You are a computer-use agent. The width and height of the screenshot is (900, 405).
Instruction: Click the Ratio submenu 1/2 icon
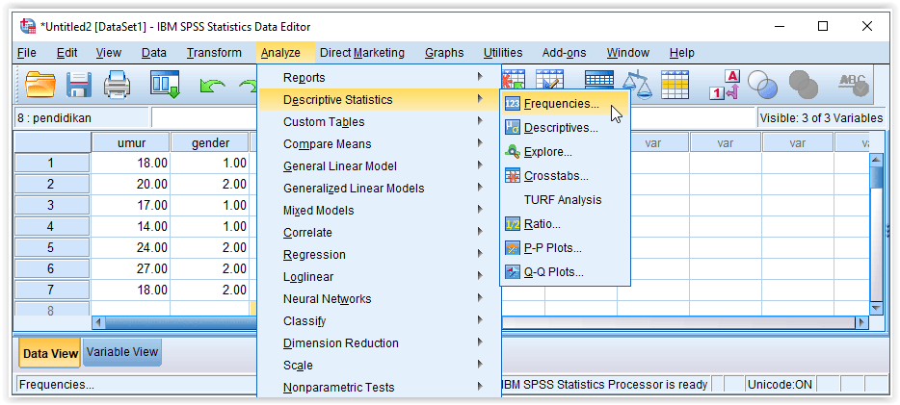tap(512, 224)
